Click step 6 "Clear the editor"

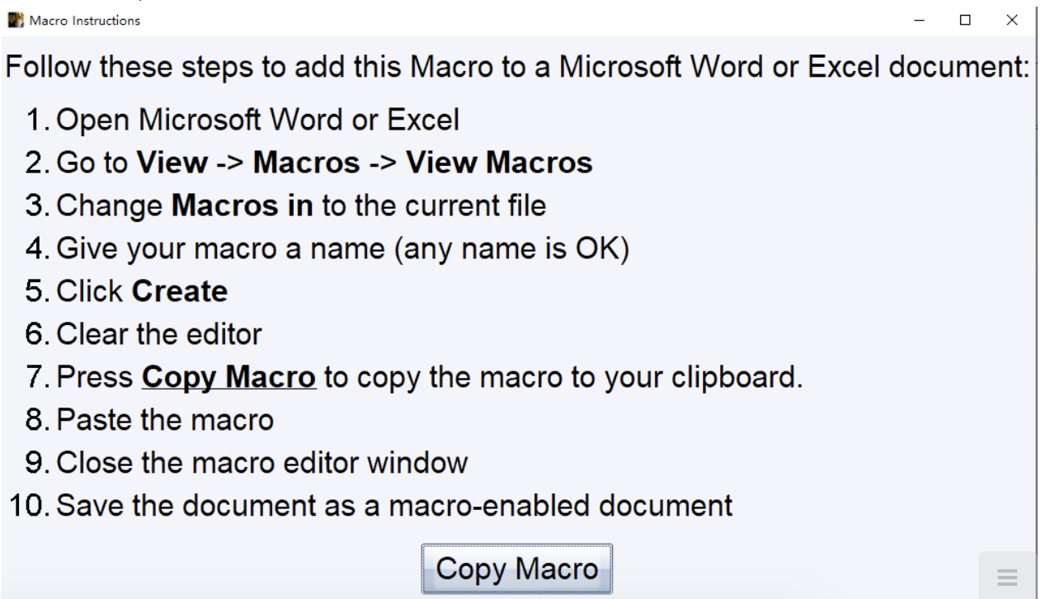[x=159, y=334]
